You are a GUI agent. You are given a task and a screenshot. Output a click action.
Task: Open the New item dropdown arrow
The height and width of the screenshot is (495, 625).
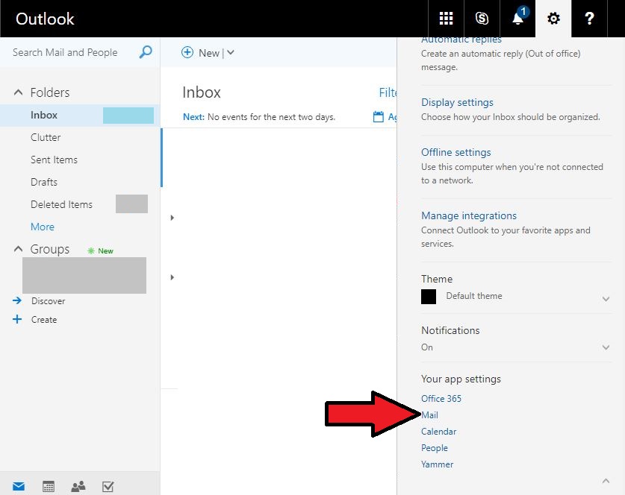tap(230, 53)
